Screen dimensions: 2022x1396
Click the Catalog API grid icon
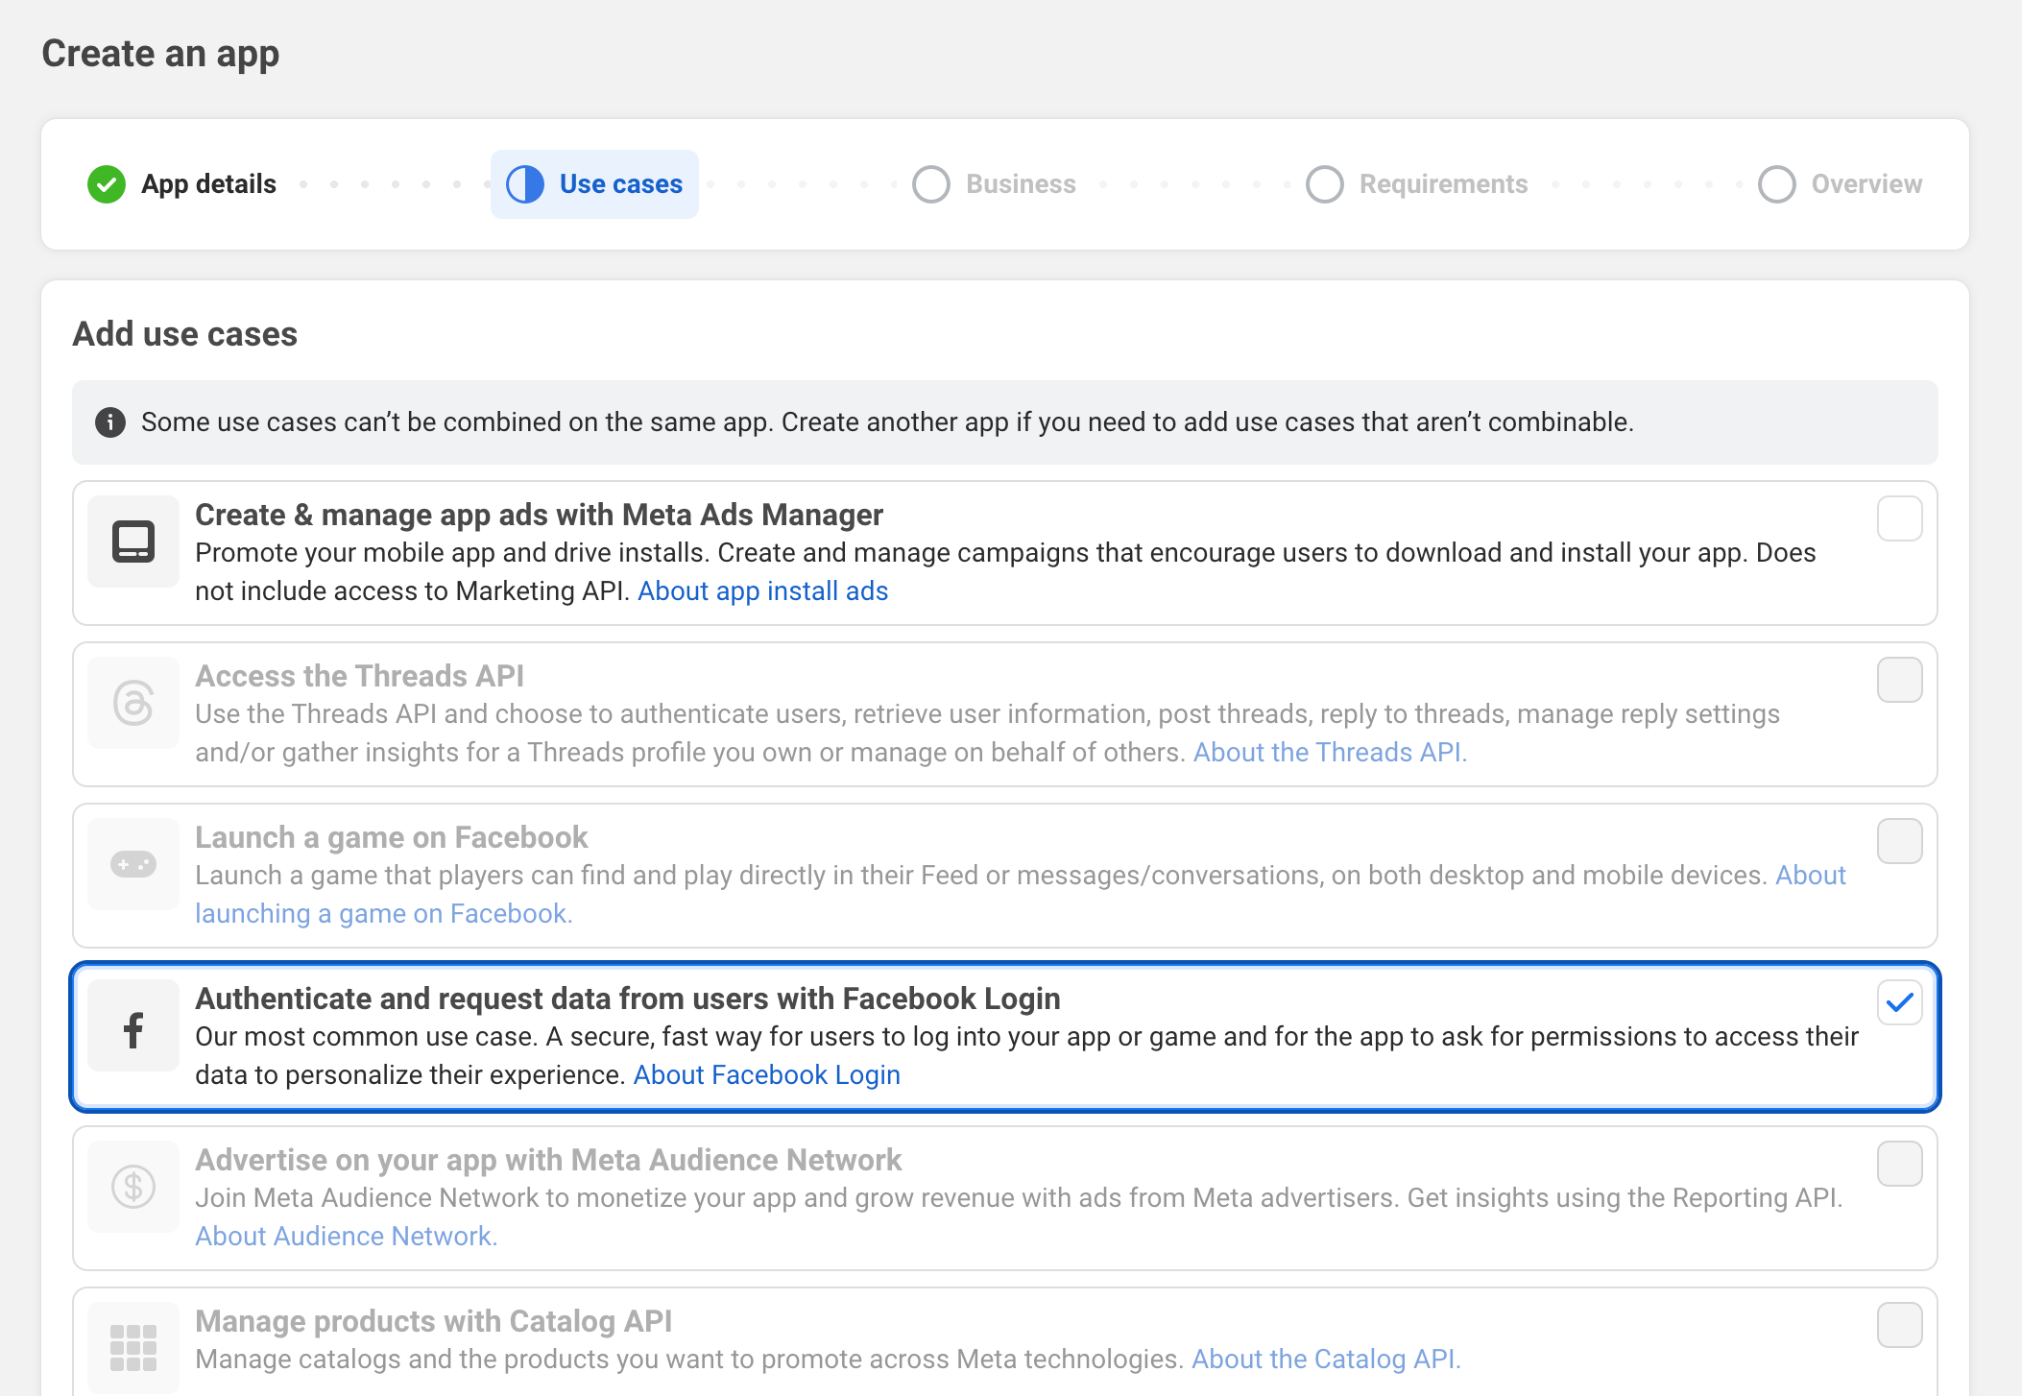(133, 1347)
